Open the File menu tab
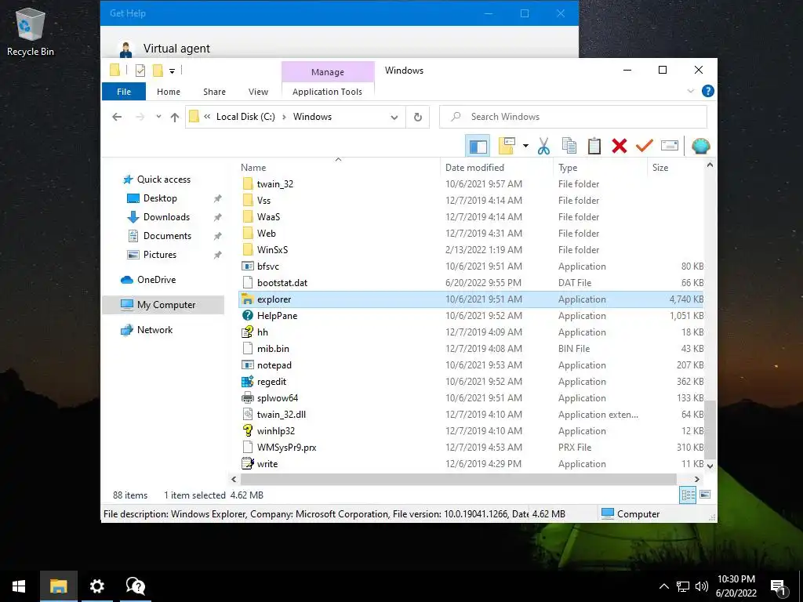This screenshot has height=602, width=803. [124, 92]
